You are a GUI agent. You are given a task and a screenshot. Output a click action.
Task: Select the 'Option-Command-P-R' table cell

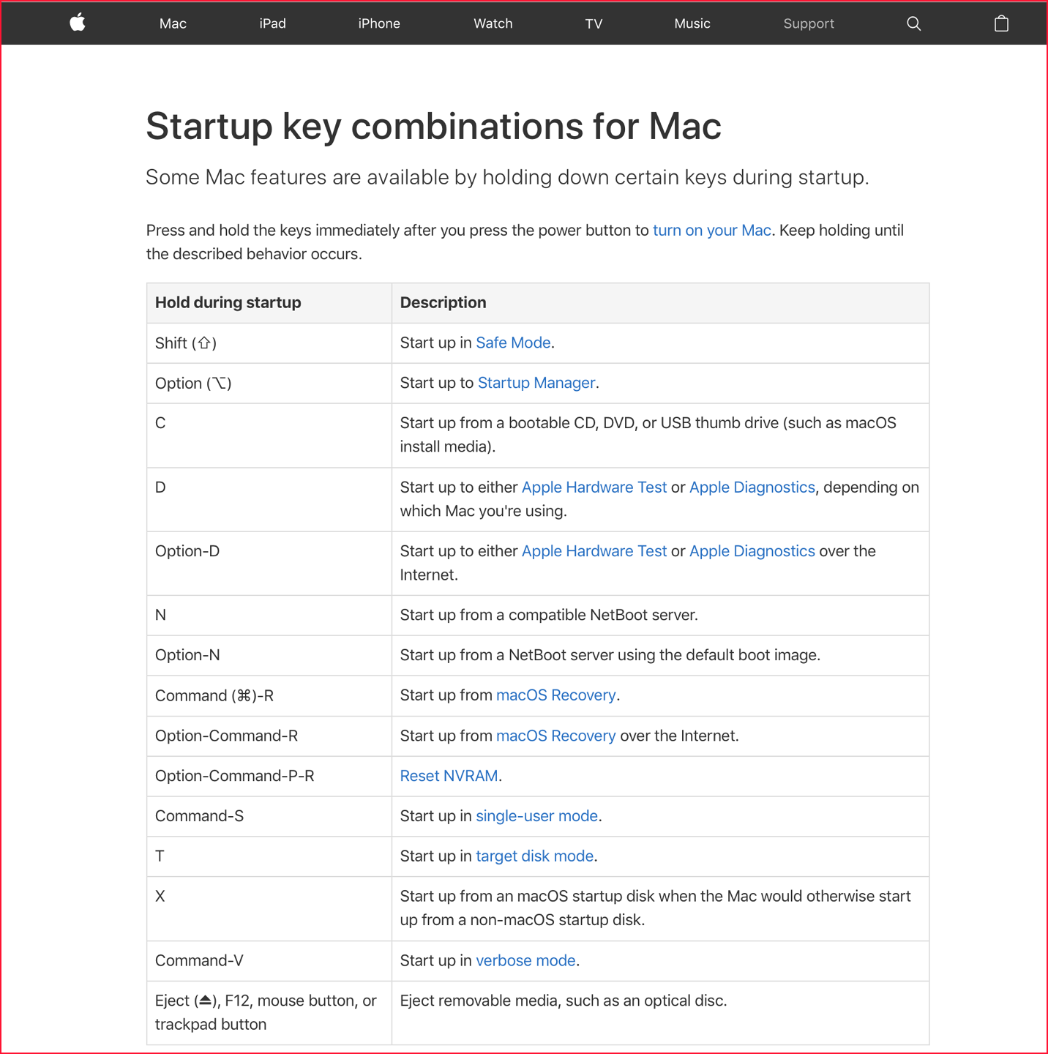[x=269, y=777]
